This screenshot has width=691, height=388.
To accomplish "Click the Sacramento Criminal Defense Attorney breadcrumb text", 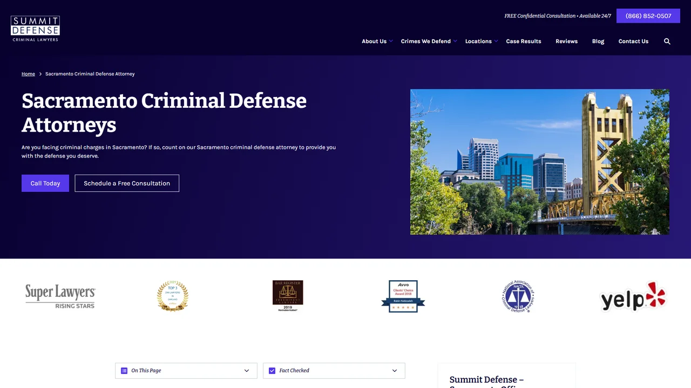I will point(90,74).
